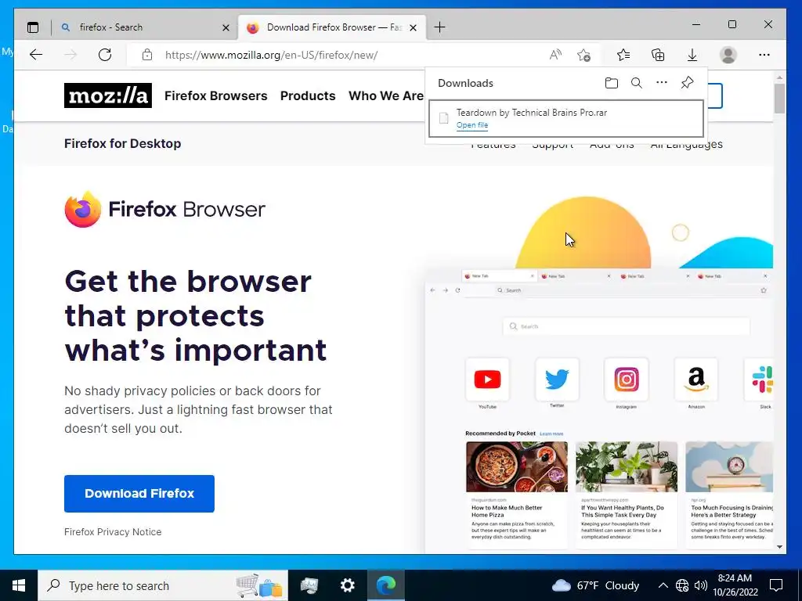802x601 pixels.
Task: Click the Firefox Browser logo
Action: click(x=164, y=209)
